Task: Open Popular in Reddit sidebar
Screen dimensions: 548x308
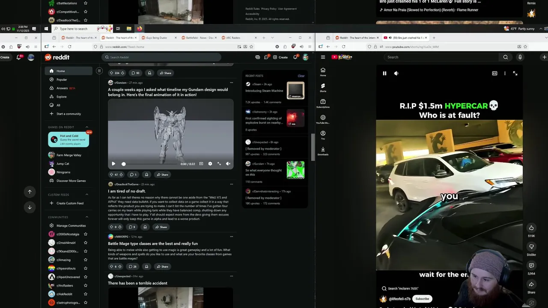Action: 68,80
